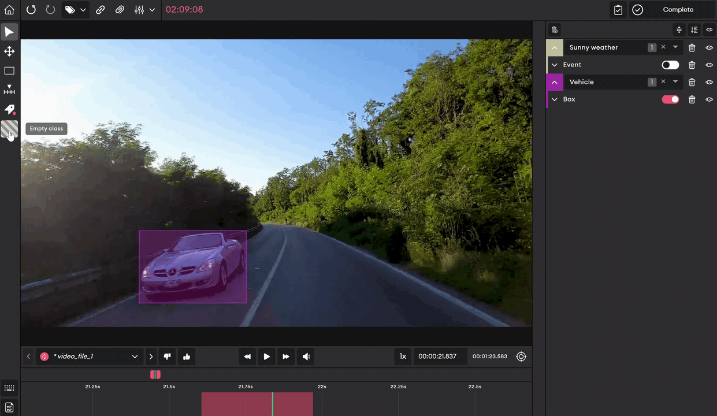This screenshot has width=717, height=416.
Task: Play the video
Action: 266,356
